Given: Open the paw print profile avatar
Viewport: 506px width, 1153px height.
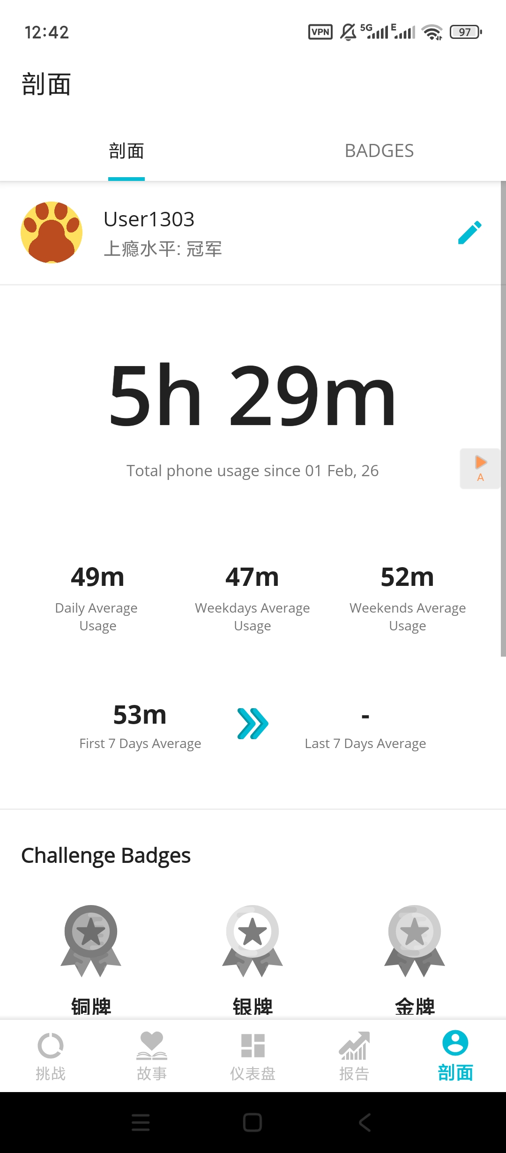Looking at the screenshot, I should [52, 232].
